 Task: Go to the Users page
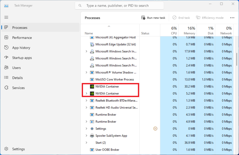(x=40, y=68)
